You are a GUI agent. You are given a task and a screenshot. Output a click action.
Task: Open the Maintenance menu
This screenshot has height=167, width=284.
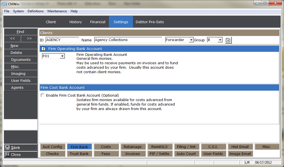(57, 11)
